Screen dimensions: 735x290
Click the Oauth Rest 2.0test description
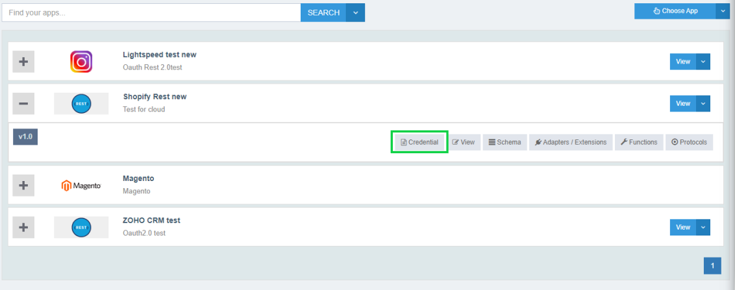(153, 67)
